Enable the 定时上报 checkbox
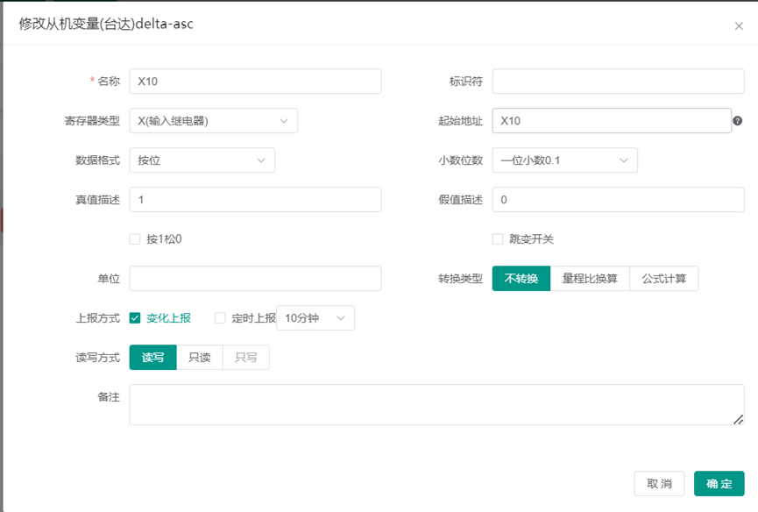758x512 pixels. [x=220, y=317]
